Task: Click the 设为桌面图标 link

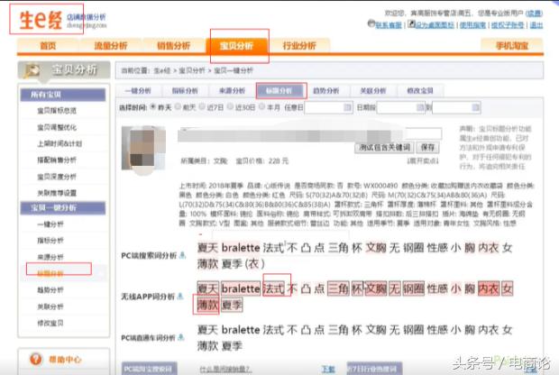Action: (435, 25)
